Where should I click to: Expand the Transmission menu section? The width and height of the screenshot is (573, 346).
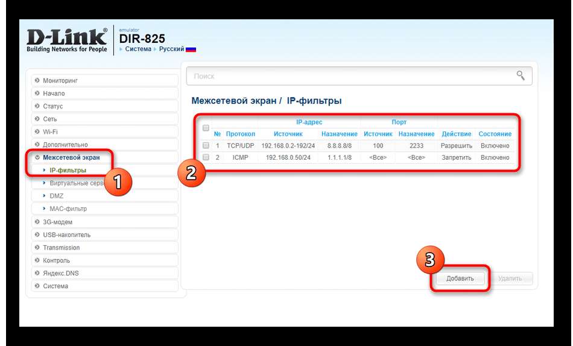pyautogui.click(x=105, y=247)
